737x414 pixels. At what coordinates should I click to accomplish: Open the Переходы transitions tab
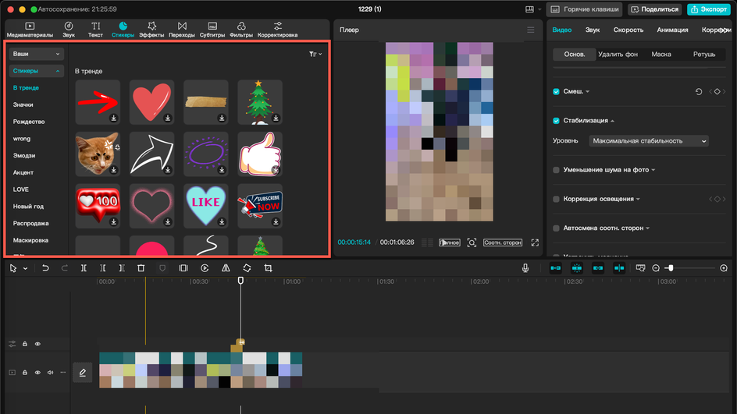coord(182,30)
